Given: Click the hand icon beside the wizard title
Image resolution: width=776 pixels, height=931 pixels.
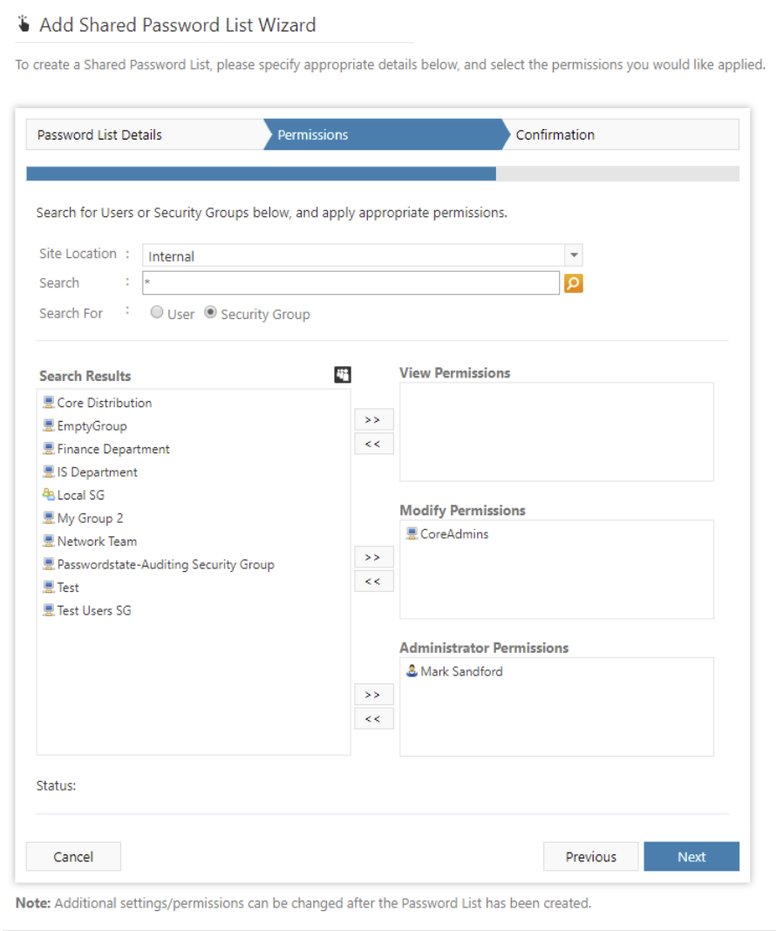Looking at the screenshot, I should tap(24, 24).
